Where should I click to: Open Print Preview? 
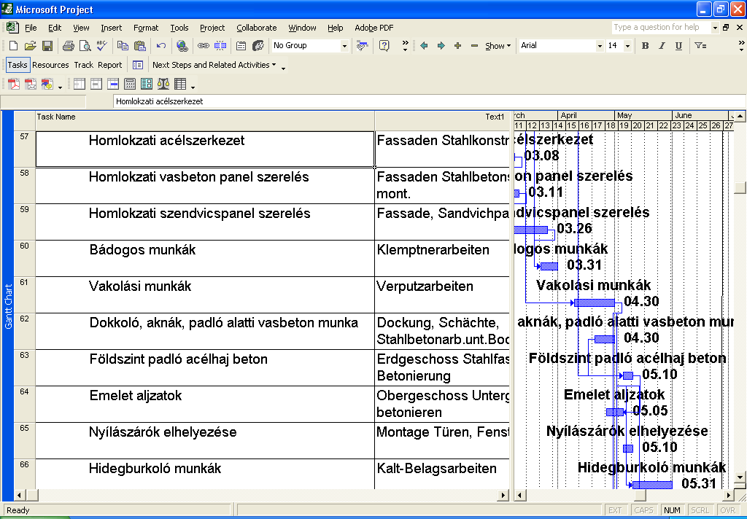[x=85, y=46]
